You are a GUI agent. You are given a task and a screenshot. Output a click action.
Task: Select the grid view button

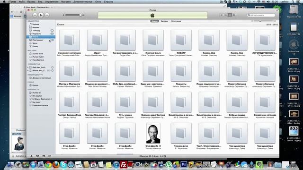[230, 15]
